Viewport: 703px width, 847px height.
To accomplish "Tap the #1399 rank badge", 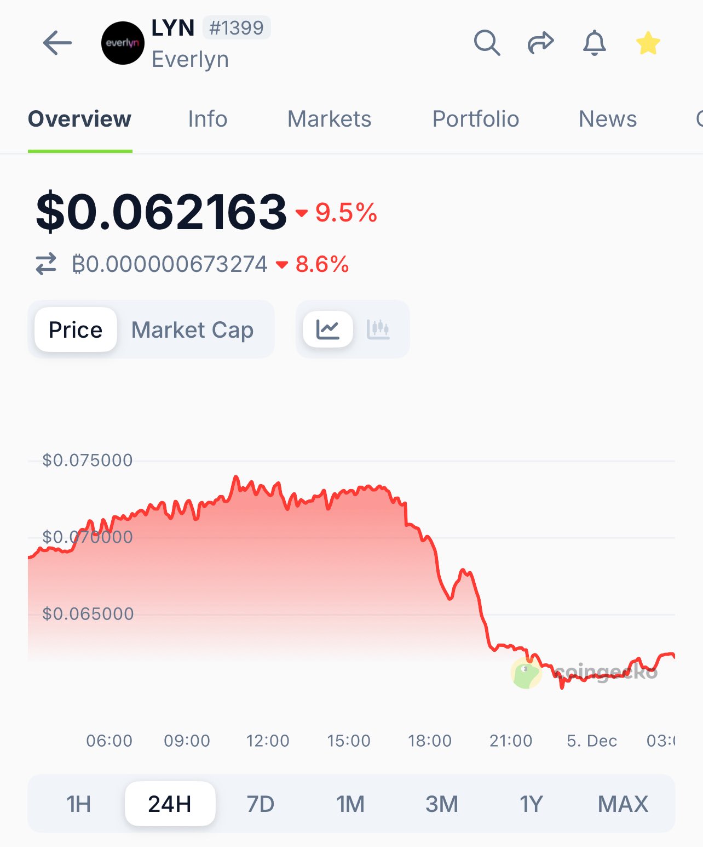I will pos(237,27).
